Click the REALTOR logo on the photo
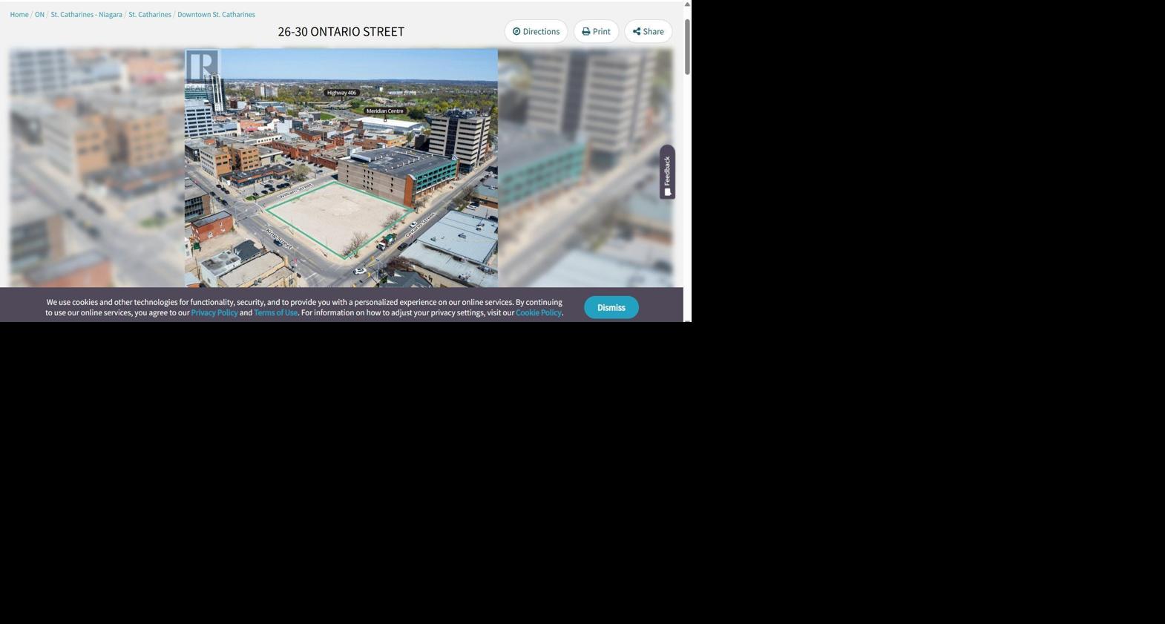 click(x=202, y=69)
